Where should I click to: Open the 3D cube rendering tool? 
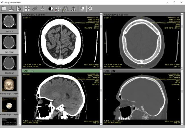[x=82, y=8]
